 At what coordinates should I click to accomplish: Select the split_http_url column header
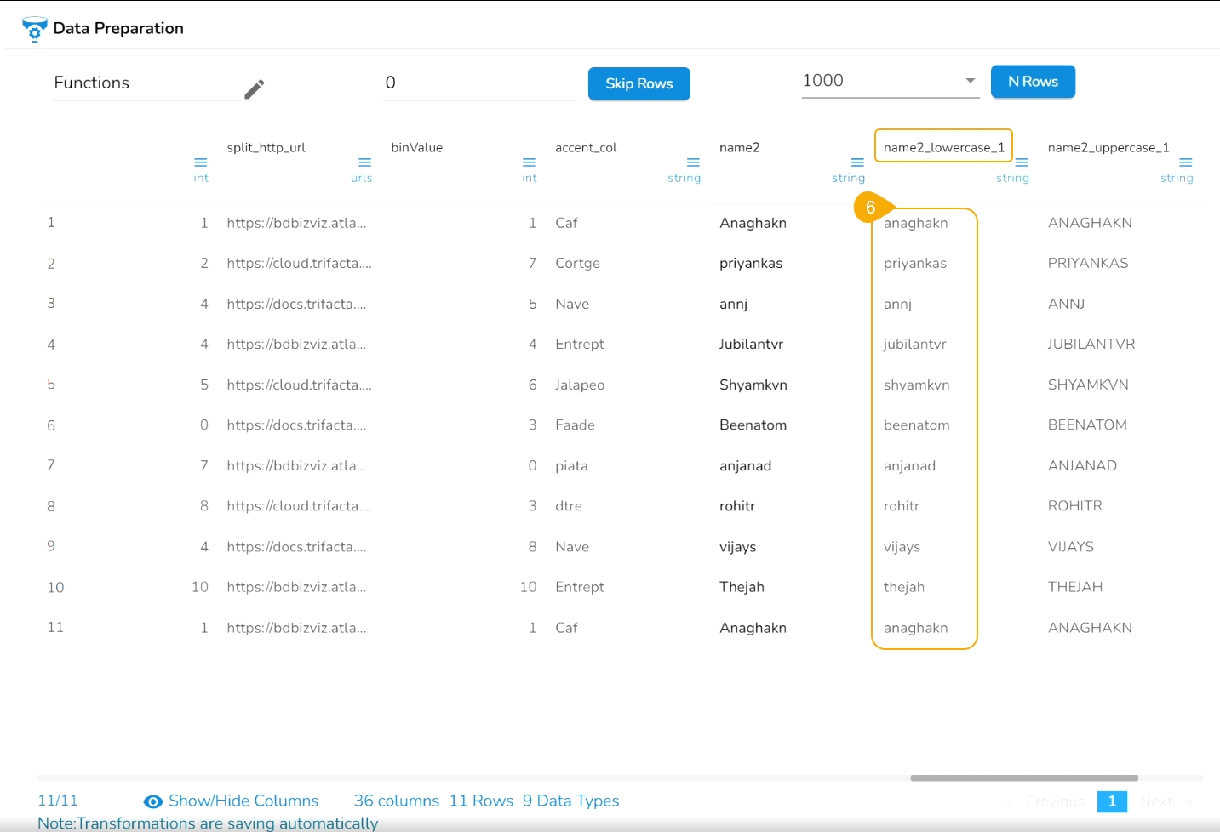266,147
